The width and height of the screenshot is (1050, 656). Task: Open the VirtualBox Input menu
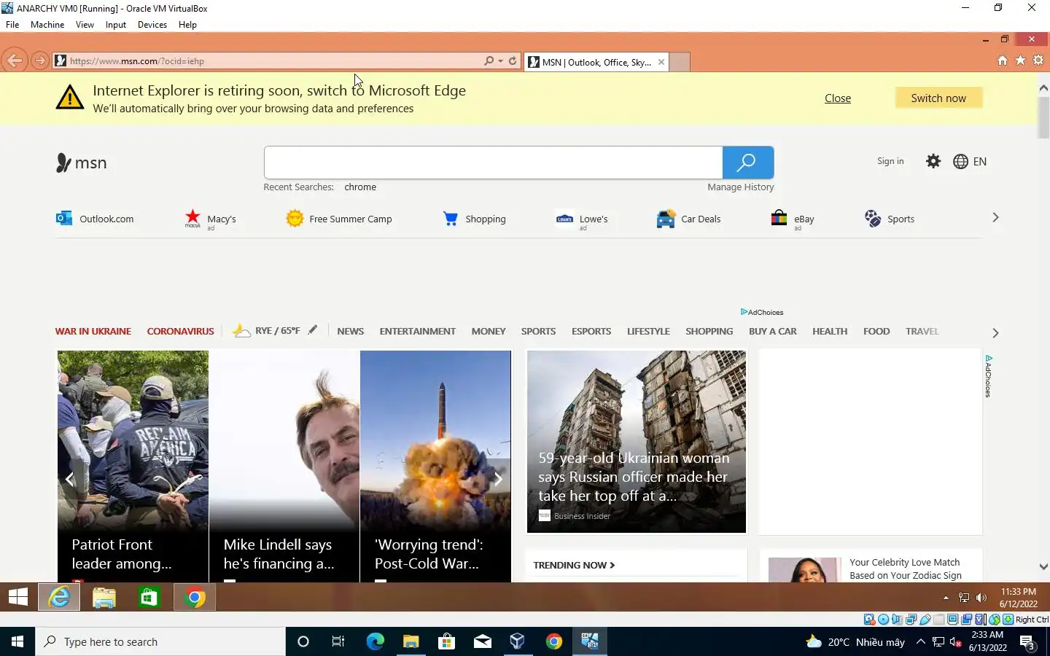pyautogui.click(x=115, y=24)
